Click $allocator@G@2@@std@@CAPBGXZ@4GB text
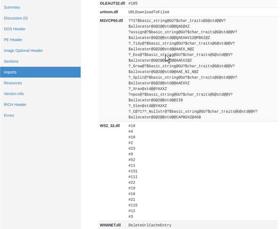The width and height of the screenshot is (280, 229). [165, 117]
